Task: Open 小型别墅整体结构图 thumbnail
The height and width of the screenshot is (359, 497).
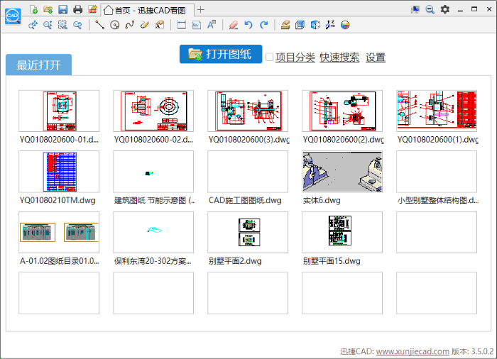Action: 437,172
